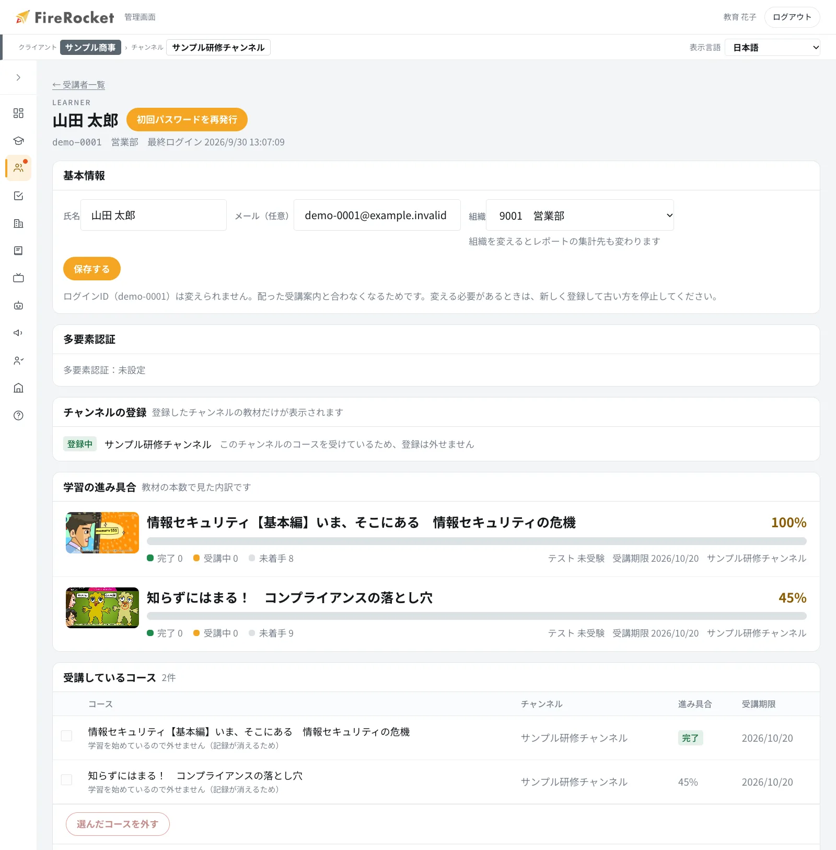This screenshot has height=850, width=836.
Task: Open the サンプル商事 client selector
Action: tap(90, 47)
